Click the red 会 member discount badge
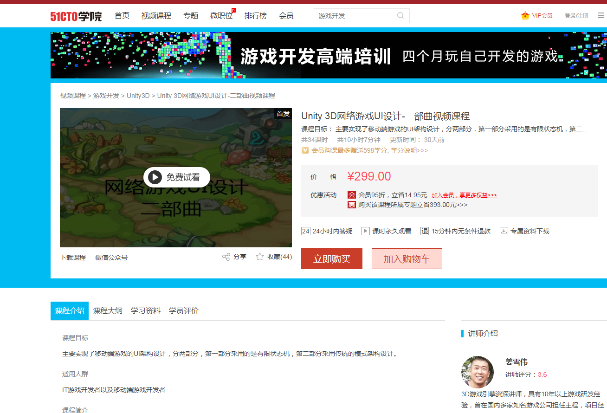The image size is (607, 413). [x=352, y=195]
